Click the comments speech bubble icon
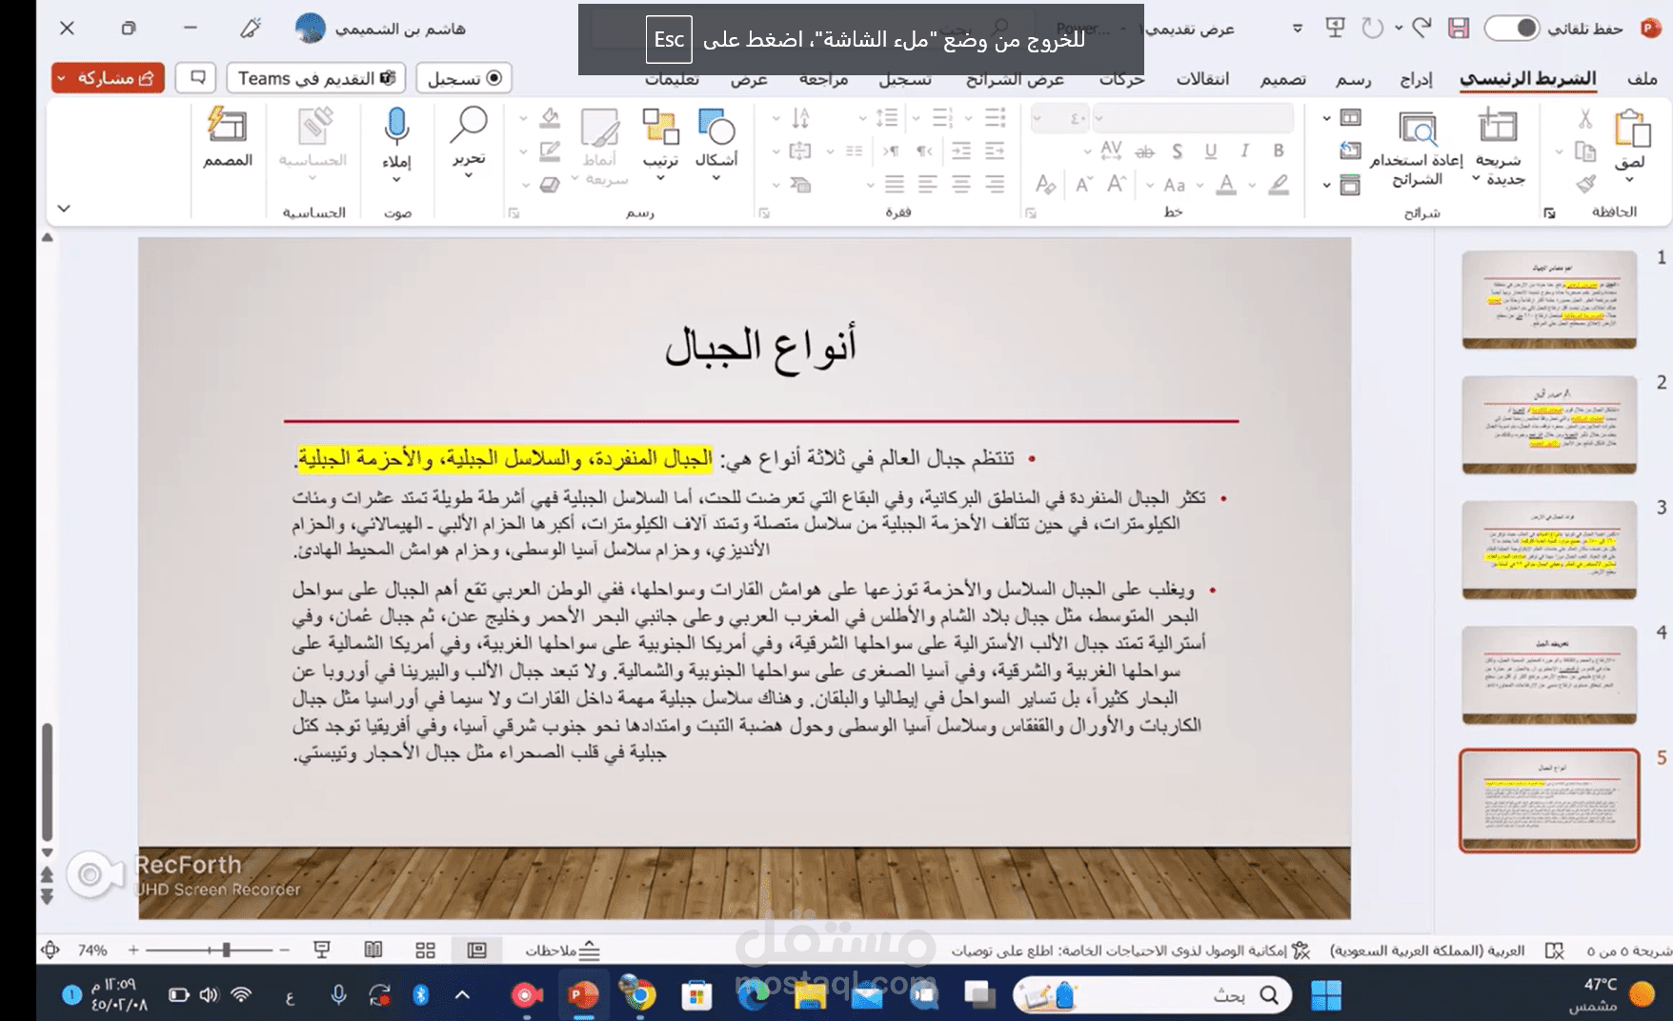Viewport: 1673px width, 1021px height. pyautogui.click(x=197, y=77)
